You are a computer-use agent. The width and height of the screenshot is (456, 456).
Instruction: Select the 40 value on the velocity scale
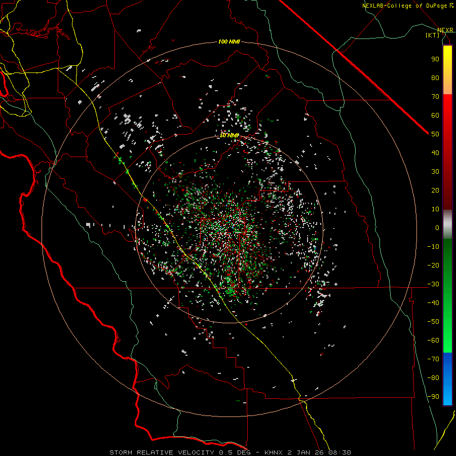(x=435, y=153)
